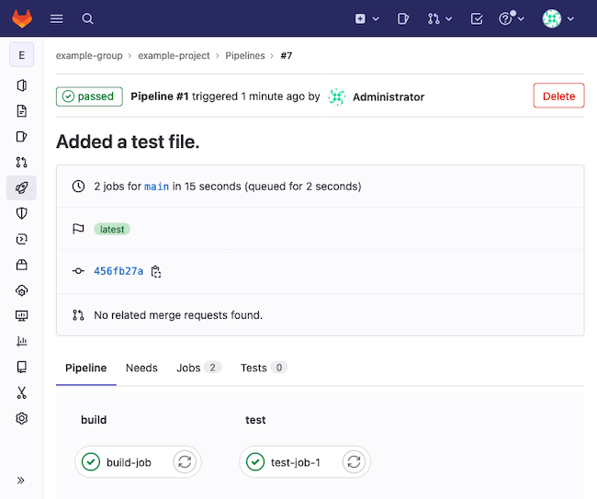The width and height of the screenshot is (597, 499).
Task: Expand the create new plus dropdown
Action: 366,18
